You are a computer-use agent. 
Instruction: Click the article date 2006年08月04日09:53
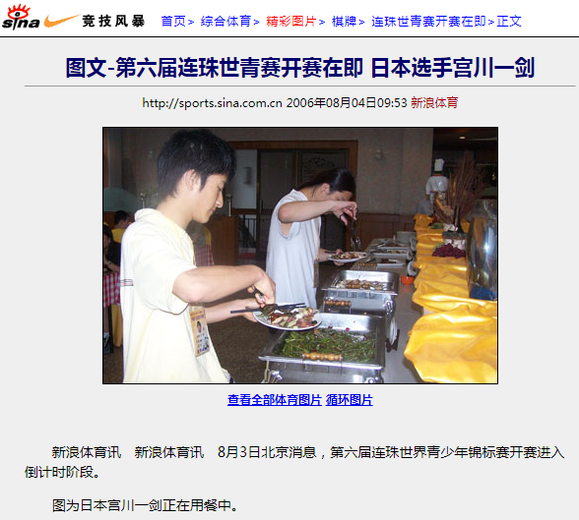point(347,103)
